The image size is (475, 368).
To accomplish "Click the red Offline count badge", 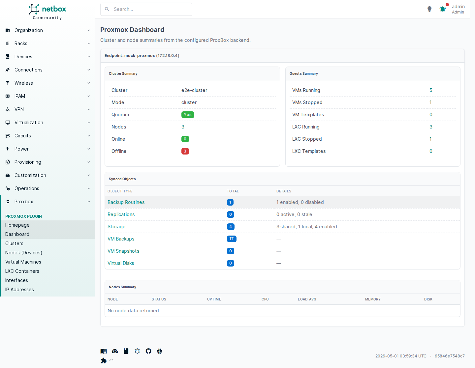I will [x=185, y=151].
